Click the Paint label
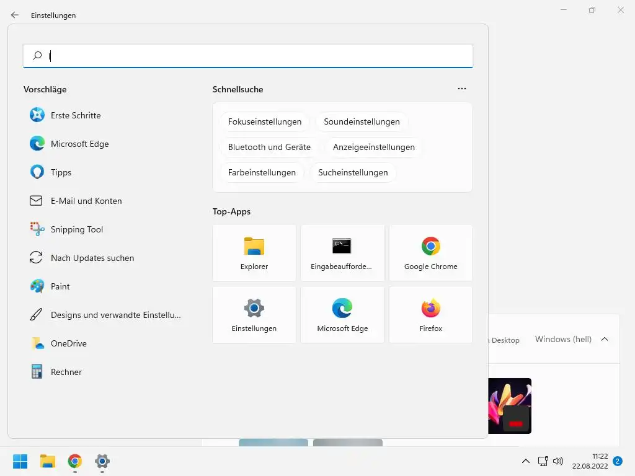Viewport: 635px width, 476px height. pos(60,286)
